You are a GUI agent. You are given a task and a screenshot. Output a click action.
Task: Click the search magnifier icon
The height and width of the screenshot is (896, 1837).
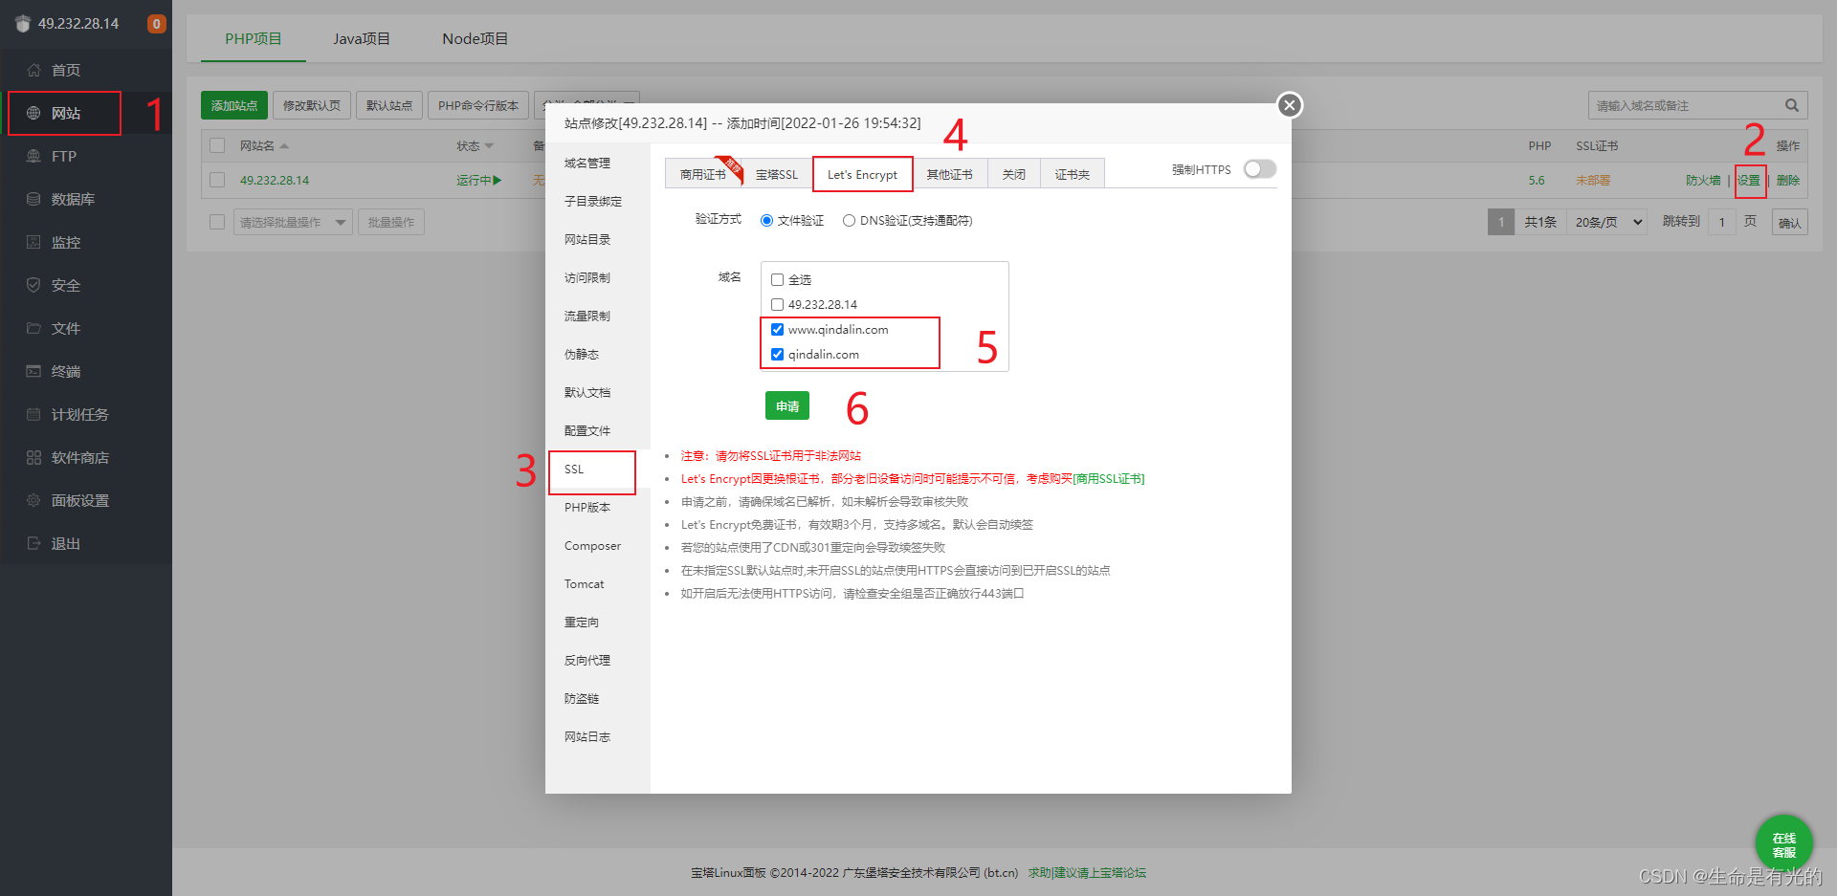point(1791,105)
